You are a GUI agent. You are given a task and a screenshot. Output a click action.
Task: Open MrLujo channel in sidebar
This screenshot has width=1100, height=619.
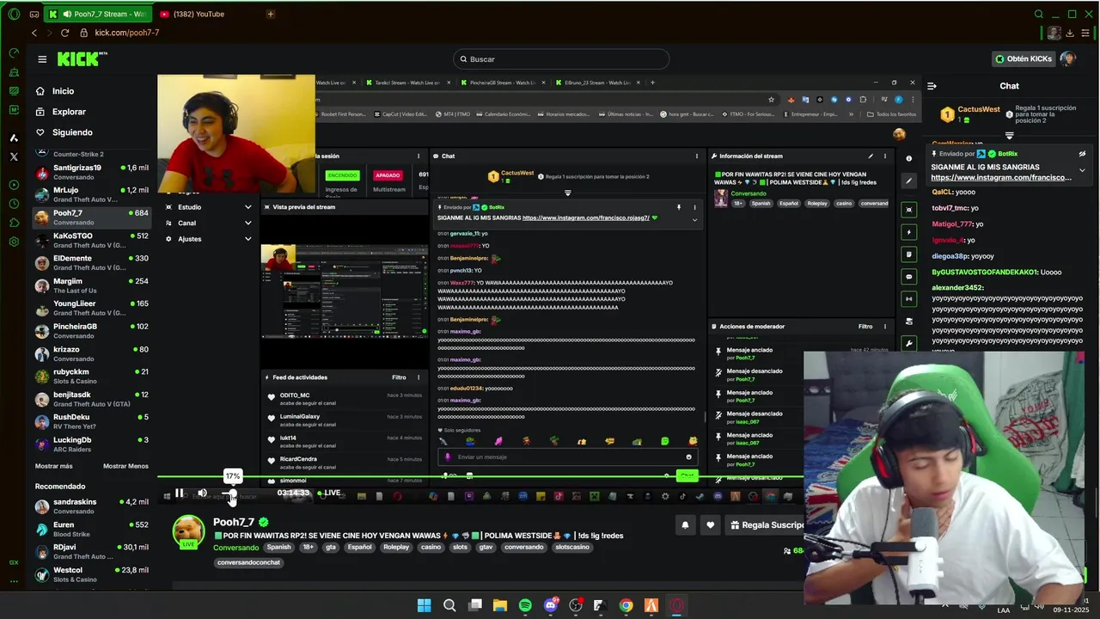click(x=92, y=194)
